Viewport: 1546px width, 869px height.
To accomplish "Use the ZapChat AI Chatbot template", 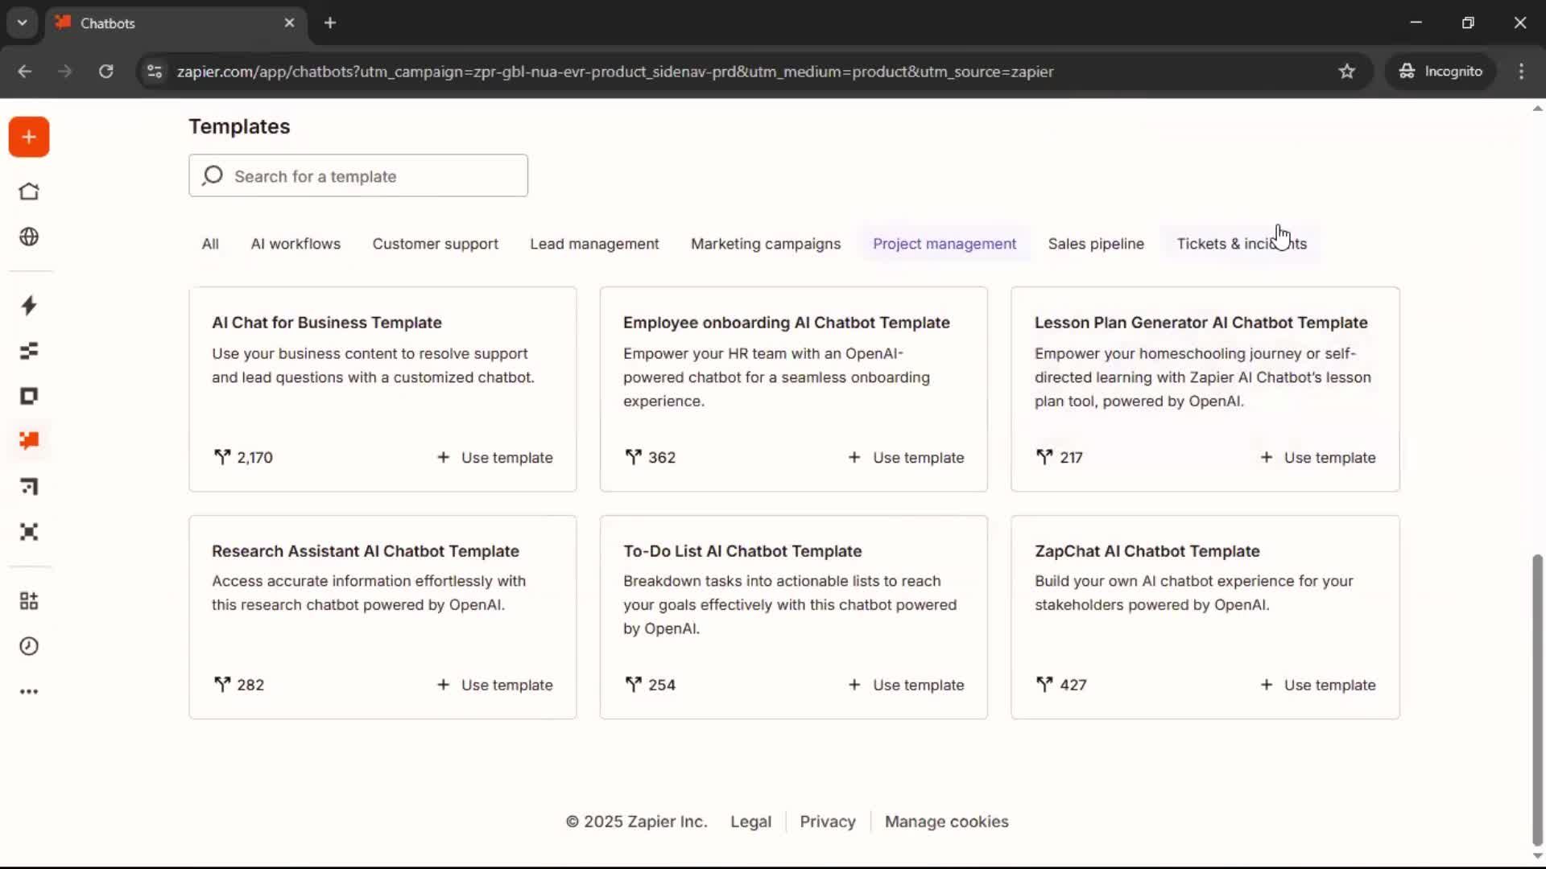I will pos(1318,686).
